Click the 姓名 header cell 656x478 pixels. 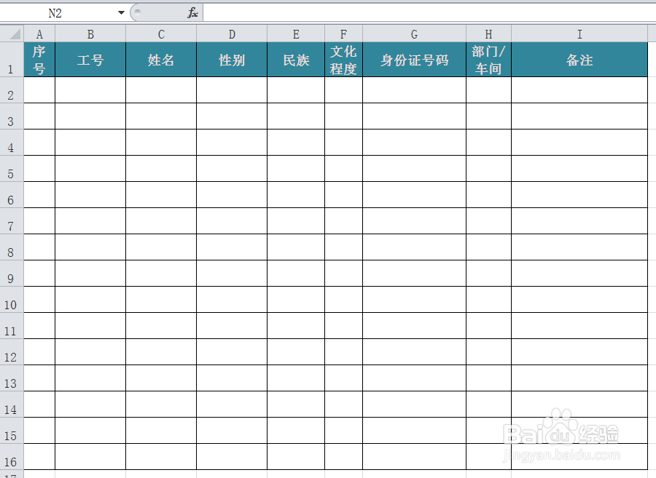160,59
